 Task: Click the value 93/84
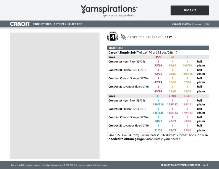pyautogui.click(x=187, y=121)
